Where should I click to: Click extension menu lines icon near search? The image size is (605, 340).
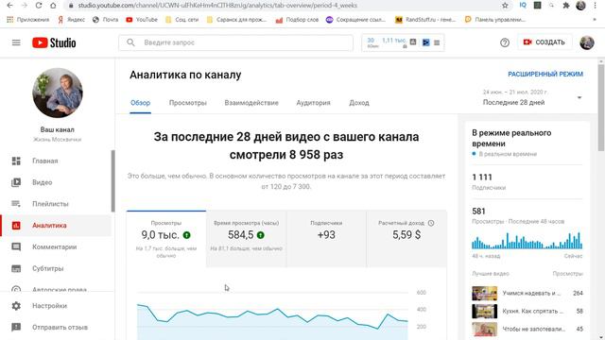(437, 42)
